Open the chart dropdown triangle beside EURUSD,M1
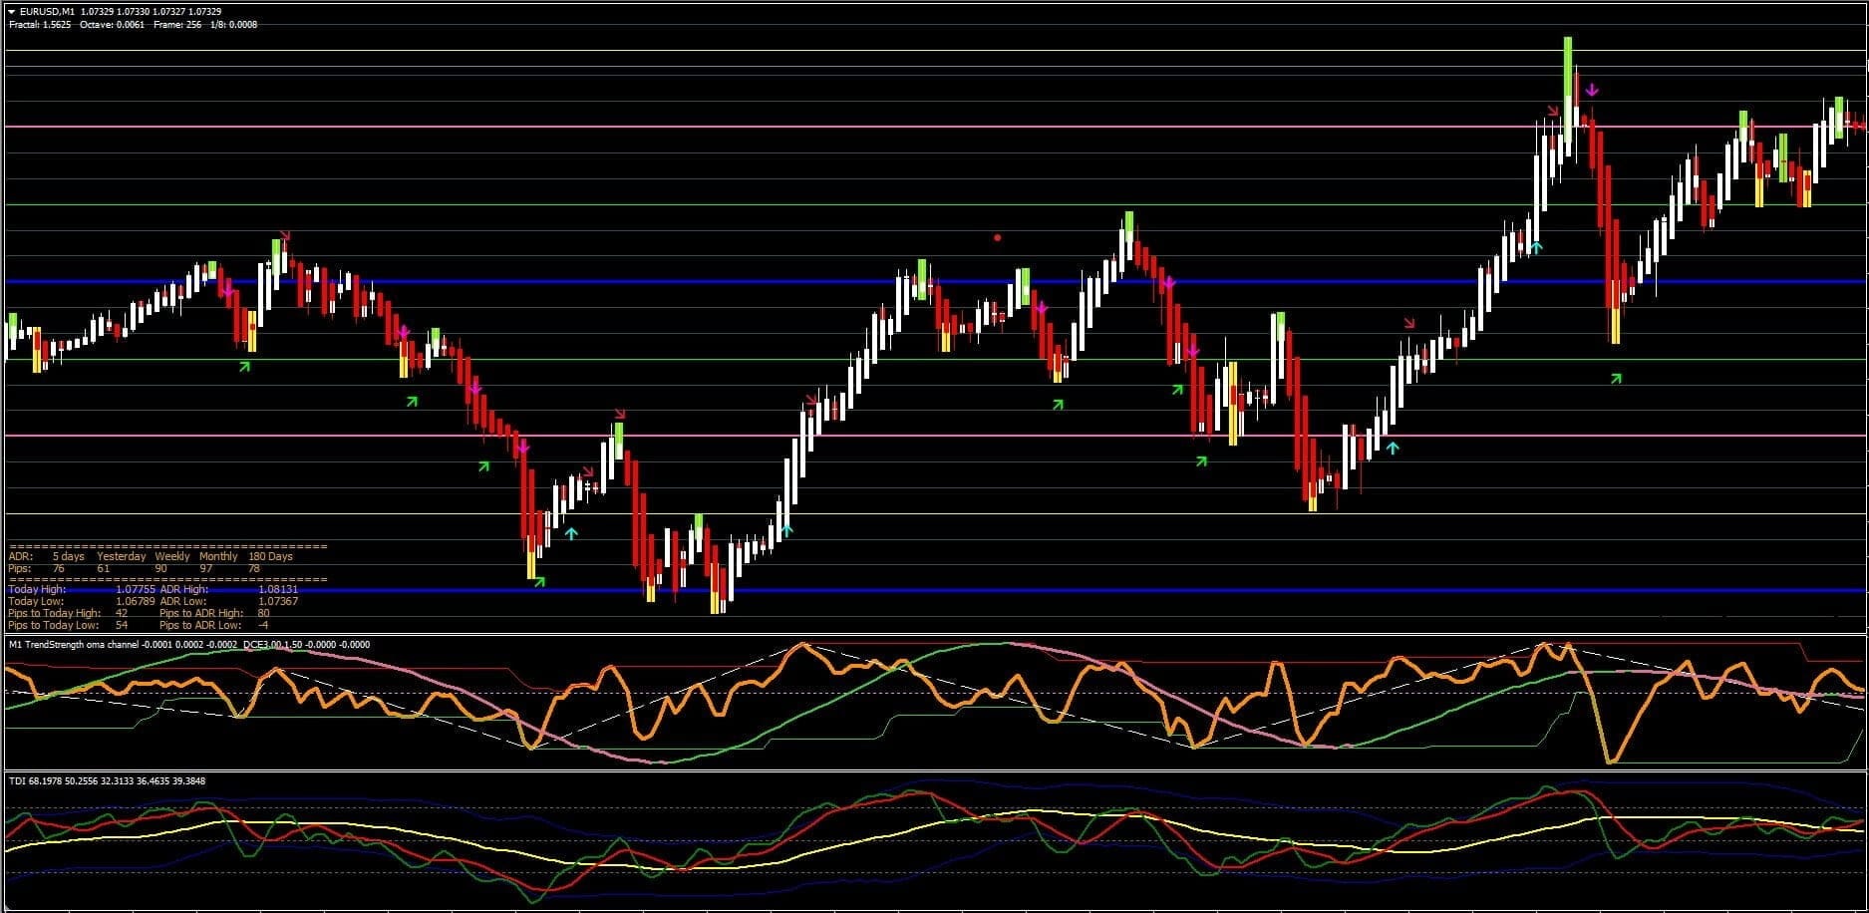 pyautogui.click(x=12, y=12)
